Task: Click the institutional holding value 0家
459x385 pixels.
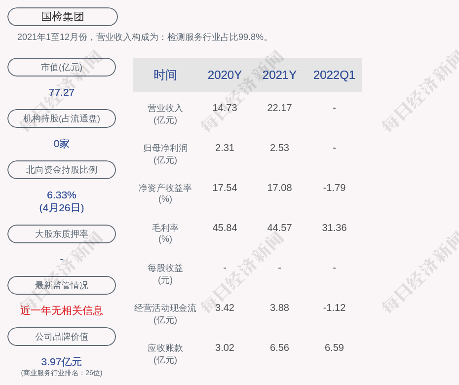Action: pos(62,144)
